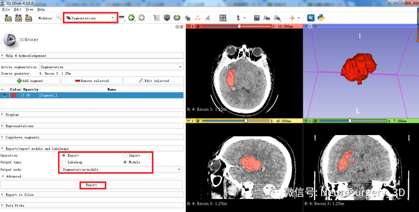Toggle red slice link/visibility icon
Screen dimensions: 419x212
(197, 26)
